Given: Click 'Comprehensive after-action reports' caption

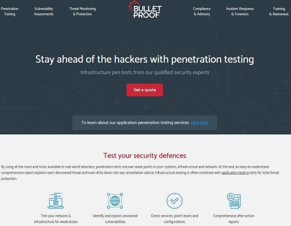Looking at the screenshot, I should tap(234, 219).
